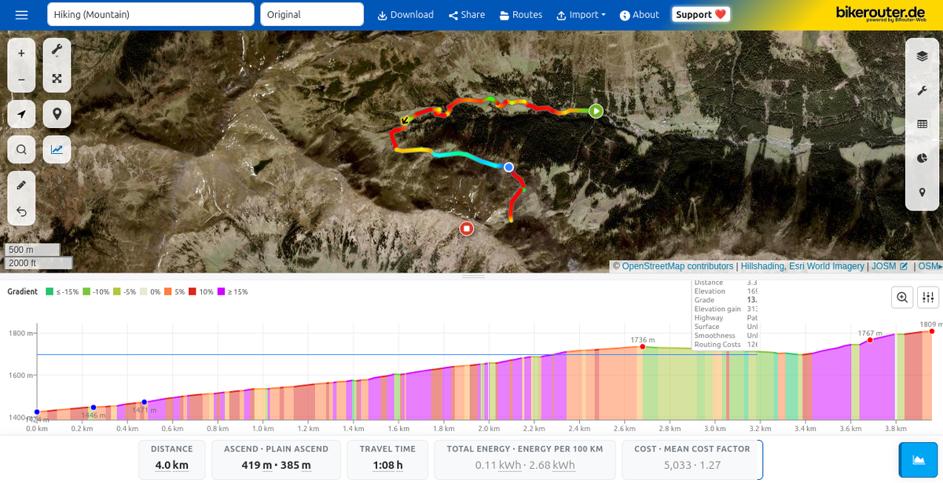The height and width of the screenshot is (483, 943).
Task: Click the Ascend 419 m · 385 m stat
Action: pyautogui.click(x=276, y=459)
